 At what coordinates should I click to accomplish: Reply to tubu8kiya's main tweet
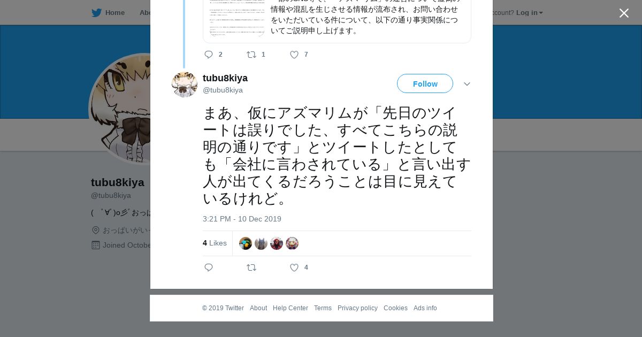click(209, 267)
